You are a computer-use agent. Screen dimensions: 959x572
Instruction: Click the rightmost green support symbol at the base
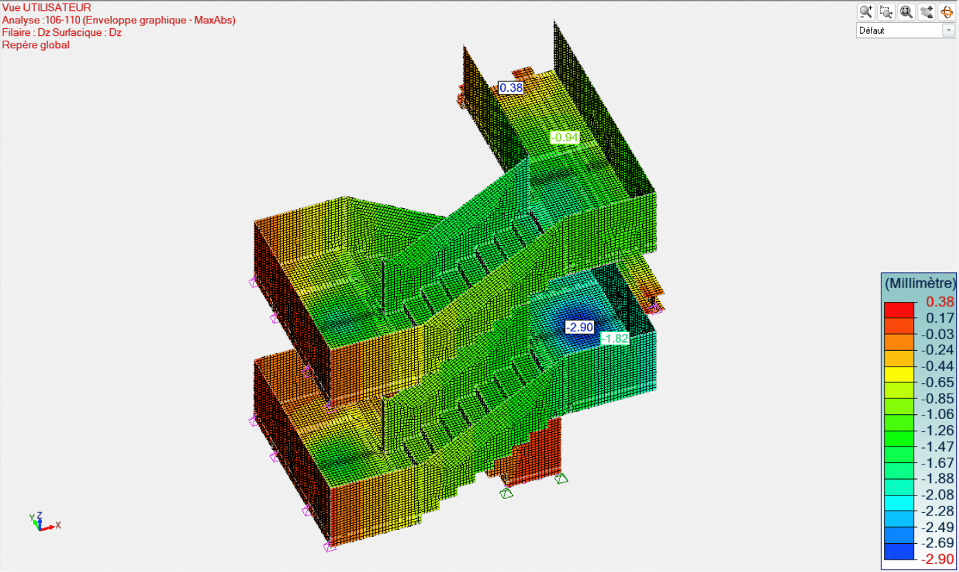561,478
